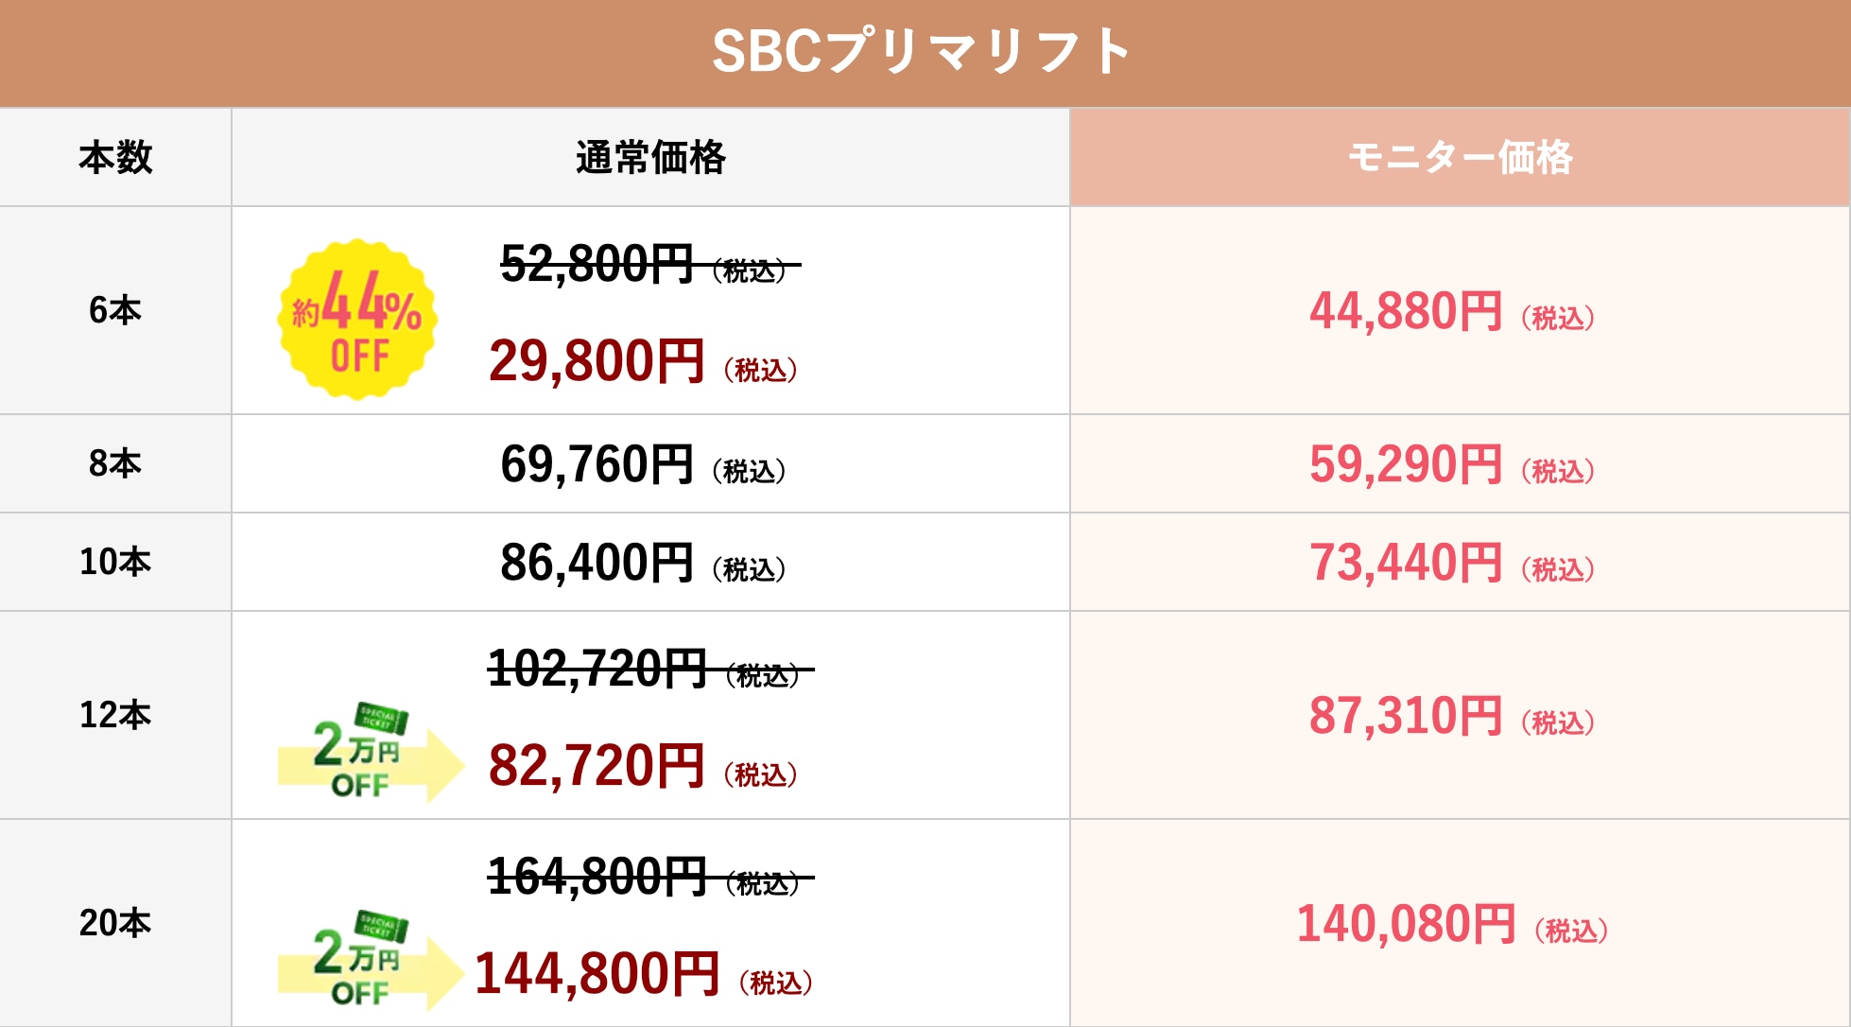Click the 140,080円 monitor price
The width and height of the screenshot is (1851, 1027).
pos(1406,924)
